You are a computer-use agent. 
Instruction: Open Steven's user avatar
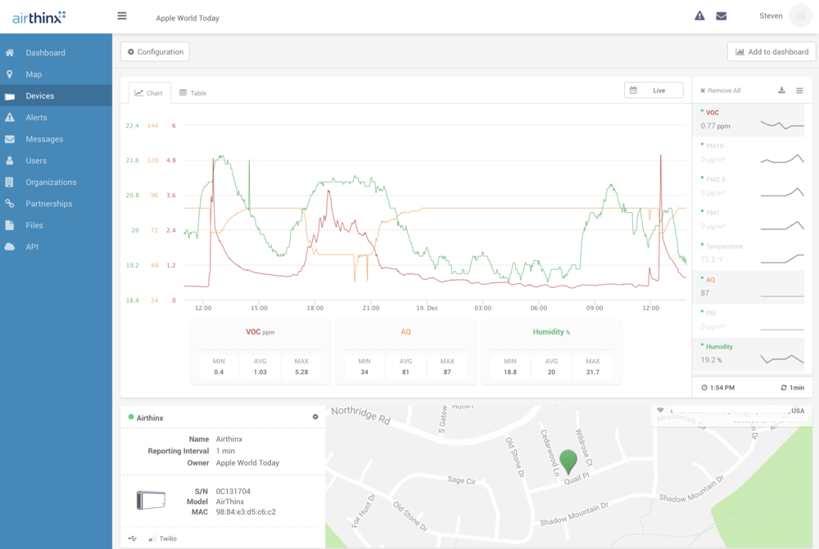click(x=800, y=16)
